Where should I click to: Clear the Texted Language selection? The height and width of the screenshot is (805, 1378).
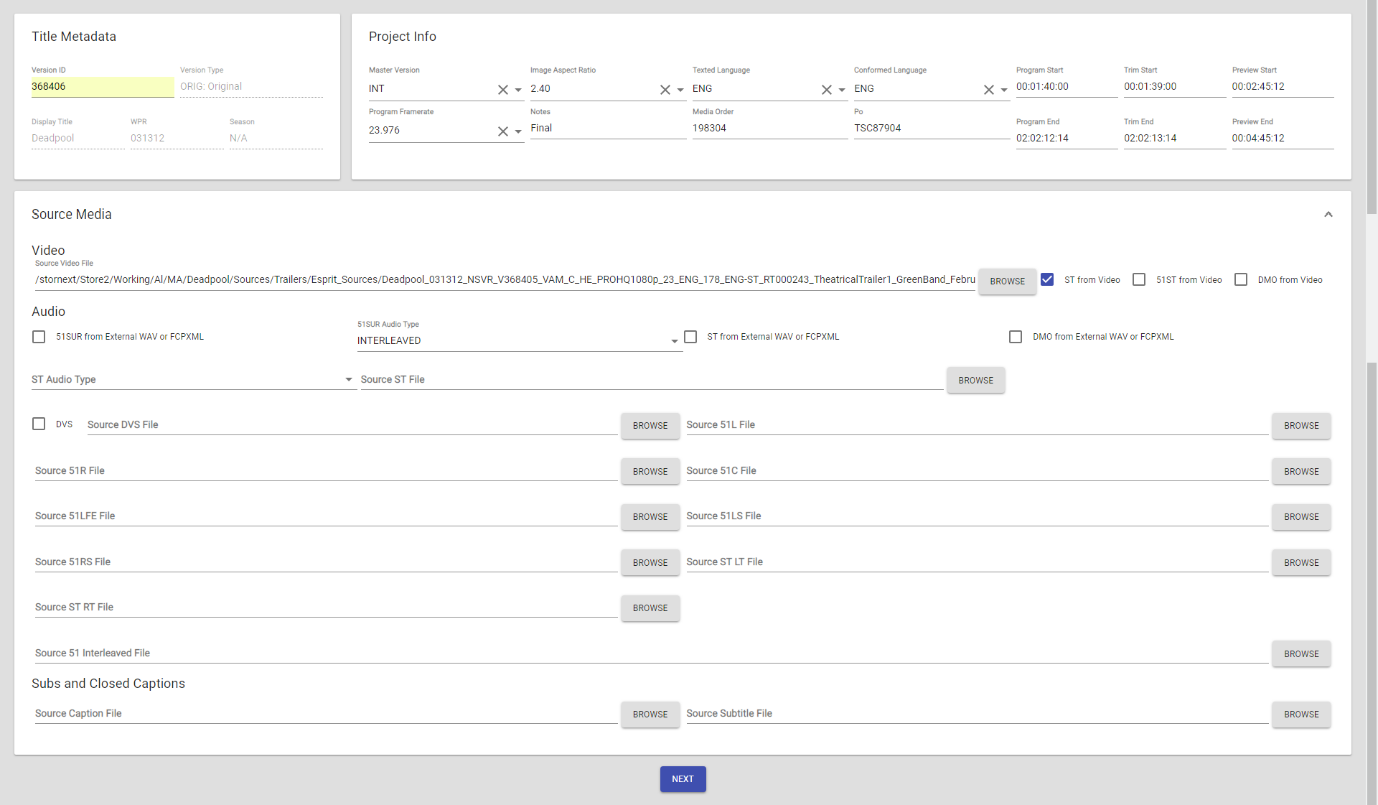click(826, 90)
